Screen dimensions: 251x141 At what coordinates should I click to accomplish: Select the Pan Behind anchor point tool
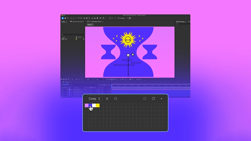(x=81, y=18)
